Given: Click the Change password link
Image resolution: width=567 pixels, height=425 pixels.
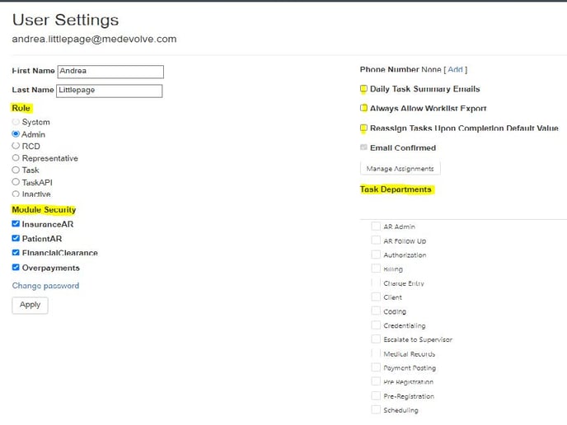Looking at the screenshot, I should pyautogui.click(x=45, y=286).
